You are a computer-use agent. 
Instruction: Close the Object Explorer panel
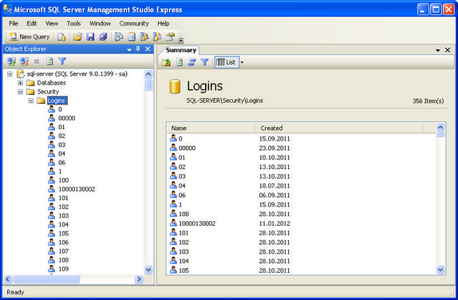coord(148,49)
